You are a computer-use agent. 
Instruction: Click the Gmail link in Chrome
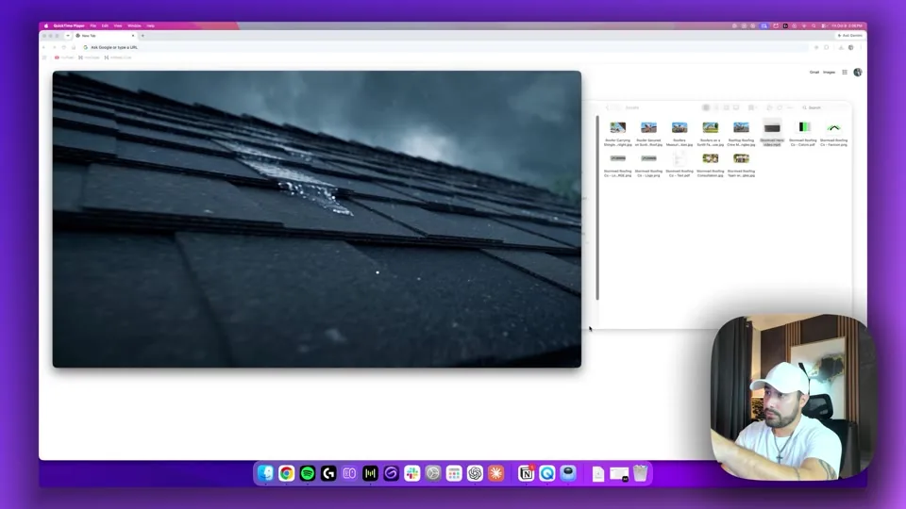click(x=814, y=73)
